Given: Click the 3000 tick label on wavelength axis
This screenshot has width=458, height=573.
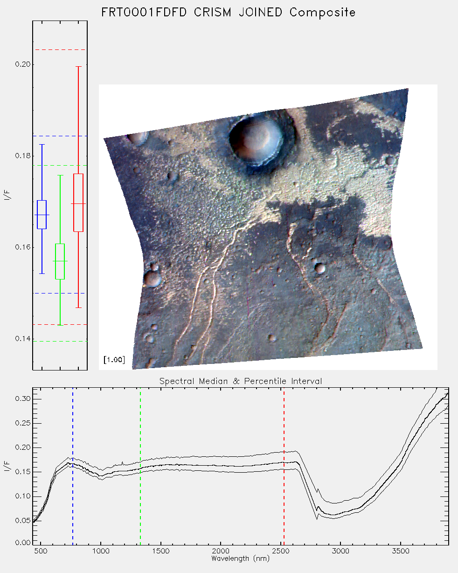Looking at the screenshot, I should pos(340,551).
